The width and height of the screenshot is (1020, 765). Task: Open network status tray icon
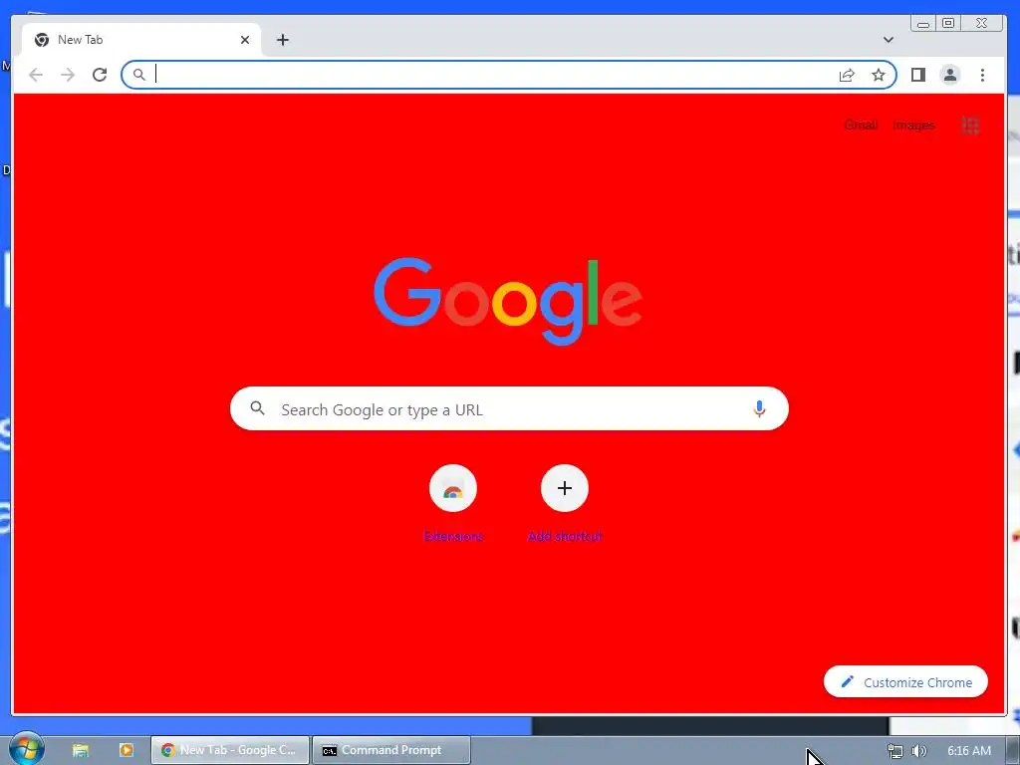895,751
